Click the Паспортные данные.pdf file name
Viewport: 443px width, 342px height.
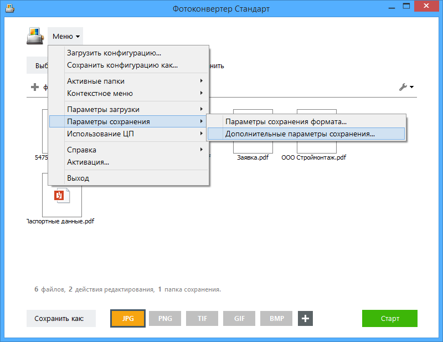(60, 221)
